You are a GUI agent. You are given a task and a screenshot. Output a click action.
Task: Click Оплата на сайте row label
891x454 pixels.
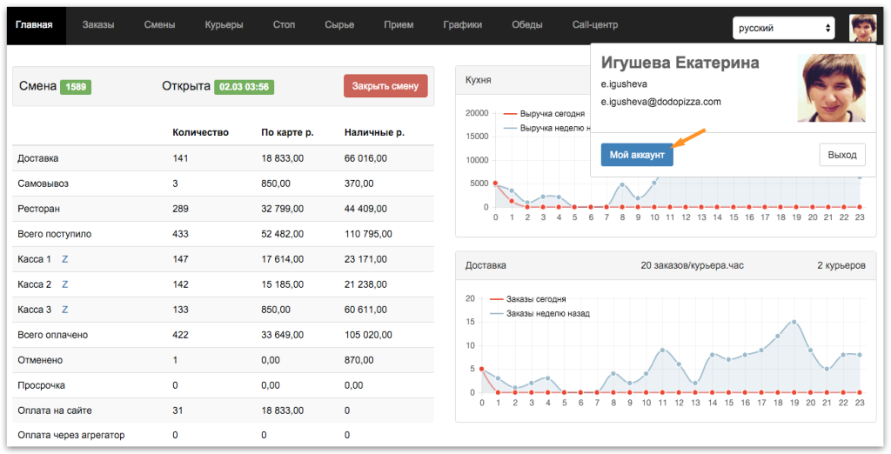coord(55,411)
